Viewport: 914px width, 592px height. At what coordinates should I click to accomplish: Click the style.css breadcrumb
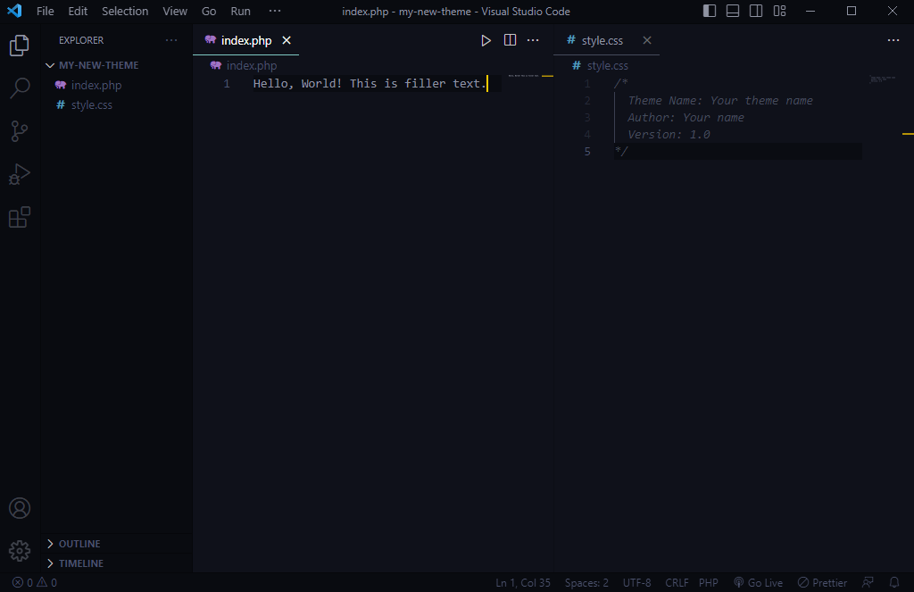(x=601, y=65)
